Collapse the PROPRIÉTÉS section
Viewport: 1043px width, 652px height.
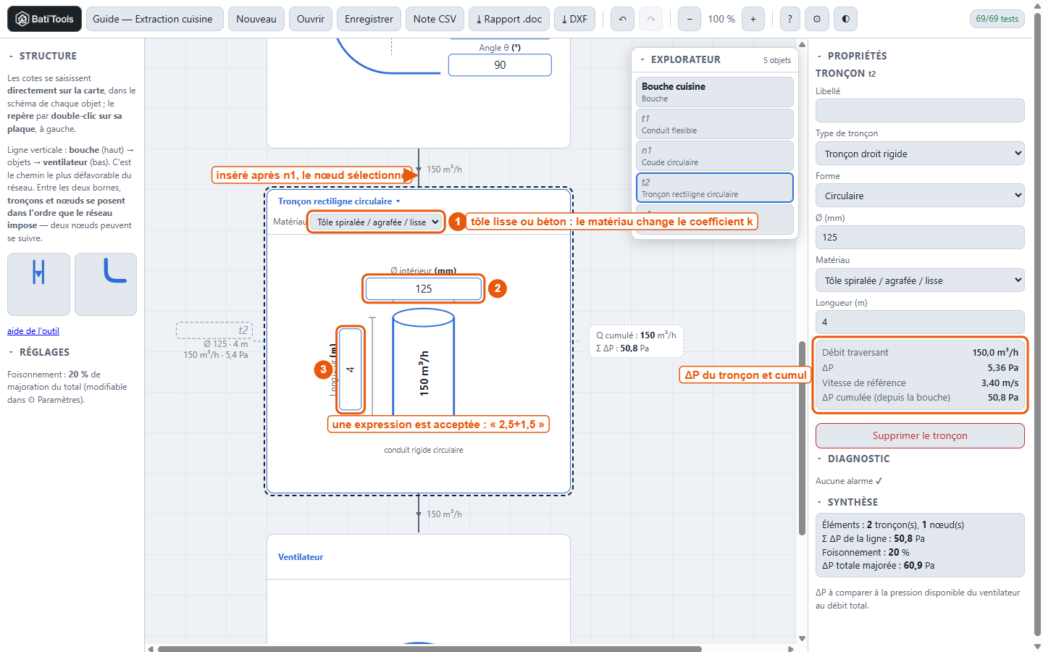[819, 56]
